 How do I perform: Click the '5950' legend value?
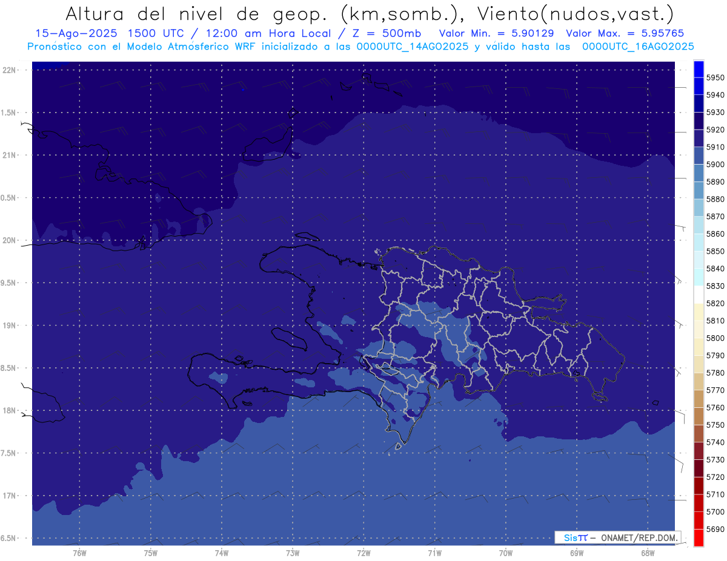[x=715, y=77]
